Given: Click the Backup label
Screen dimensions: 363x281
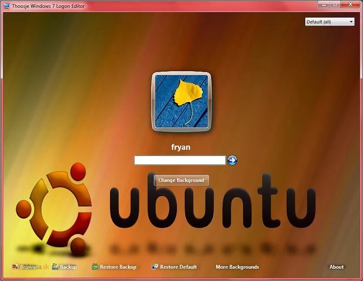Looking at the screenshot, I should tap(69, 267).
